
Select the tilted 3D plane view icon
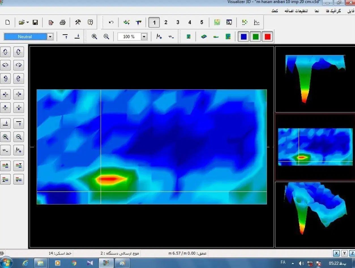pos(204,37)
